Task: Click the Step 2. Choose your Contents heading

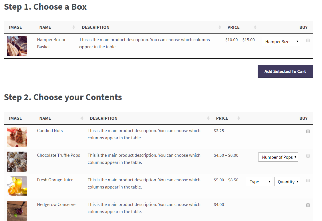Action: point(63,97)
